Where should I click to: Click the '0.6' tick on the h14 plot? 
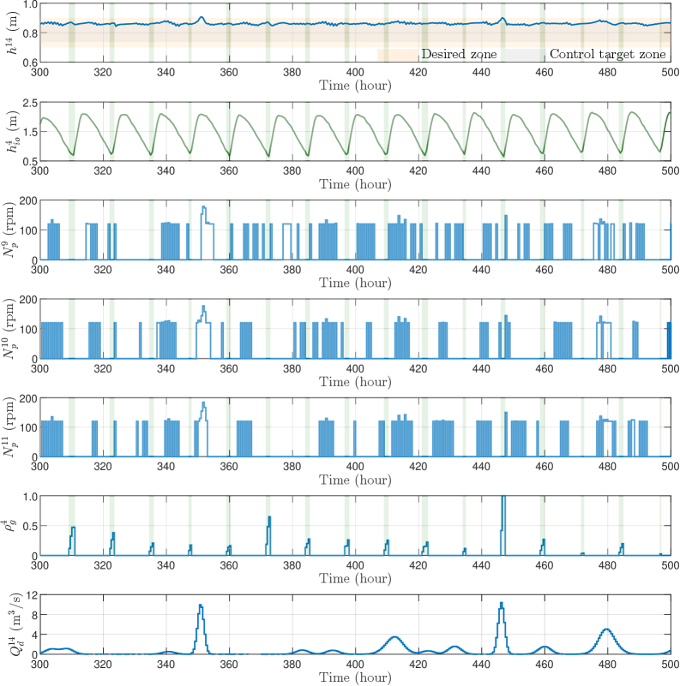click(30, 63)
